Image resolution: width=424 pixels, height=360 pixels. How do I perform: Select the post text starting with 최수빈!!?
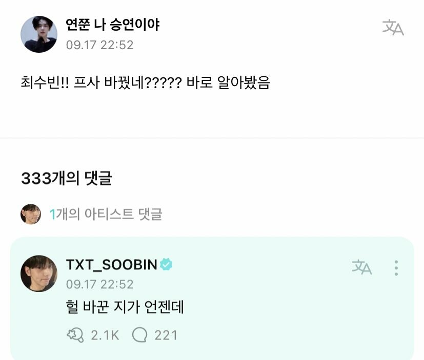click(145, 82)
